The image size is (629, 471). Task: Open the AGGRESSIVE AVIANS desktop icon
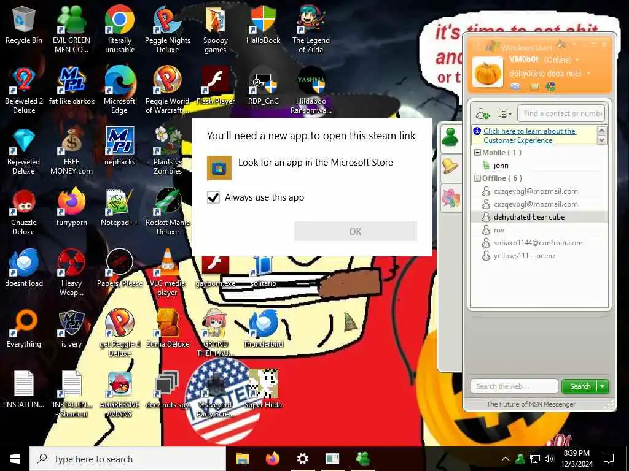tap(120, 394)
